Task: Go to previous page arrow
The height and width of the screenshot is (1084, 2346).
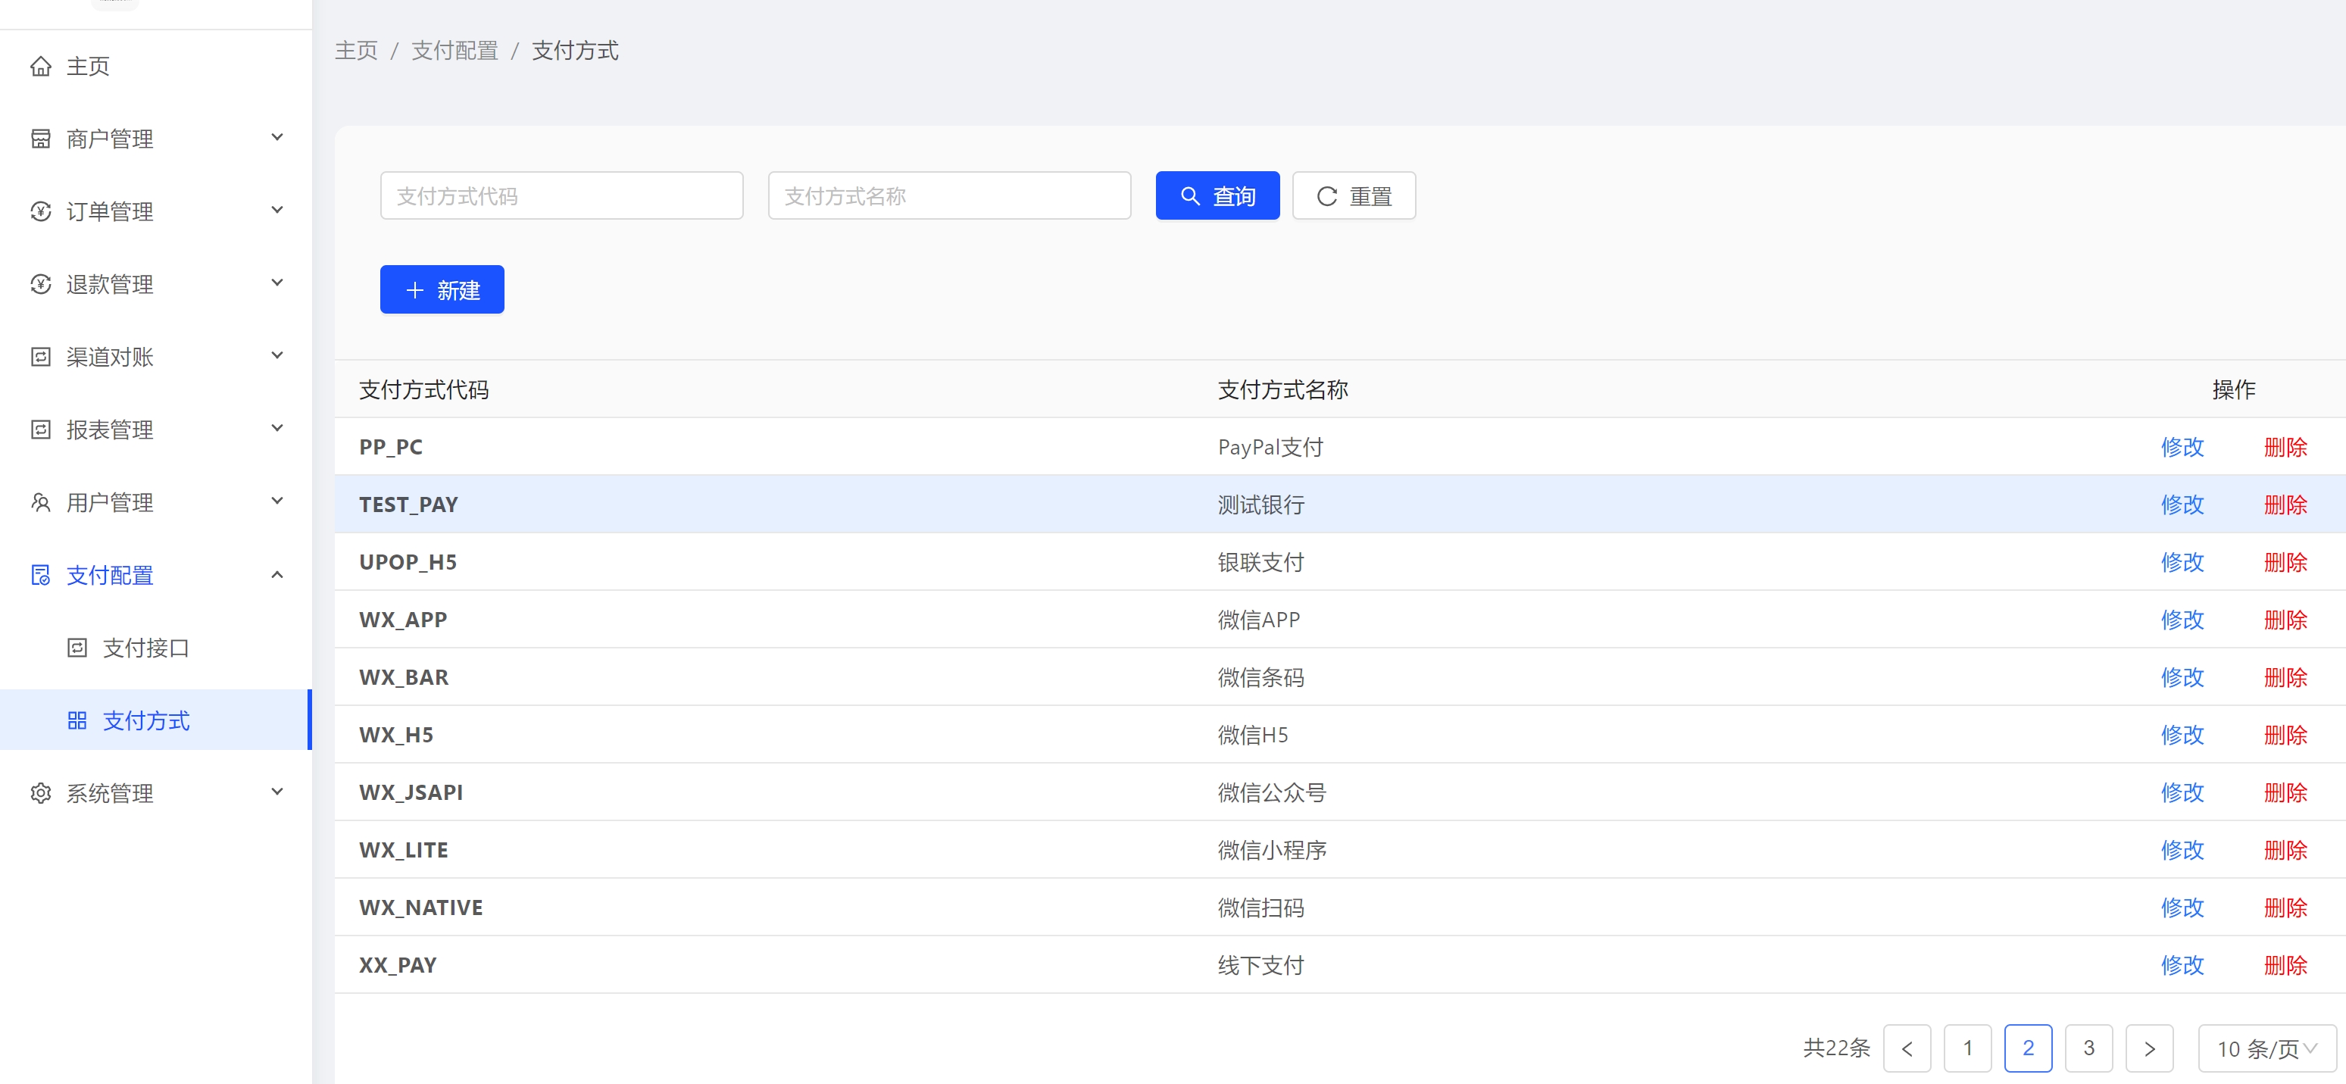Action: coord(1907,1048)
